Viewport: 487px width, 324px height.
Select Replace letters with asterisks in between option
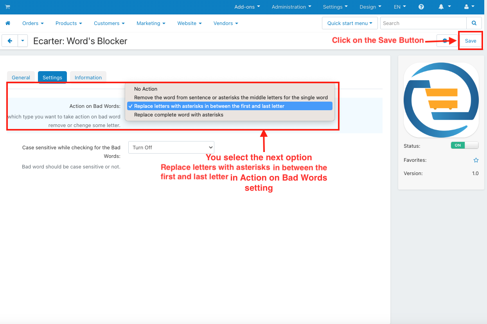(230, 106)
